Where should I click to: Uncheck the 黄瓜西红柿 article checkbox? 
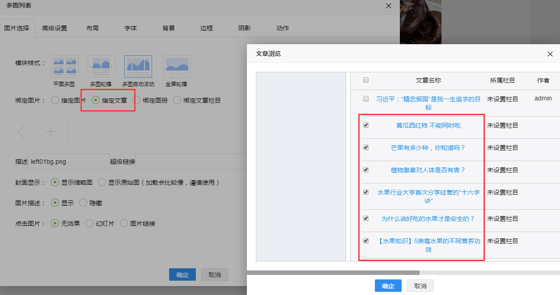point(366,125)
